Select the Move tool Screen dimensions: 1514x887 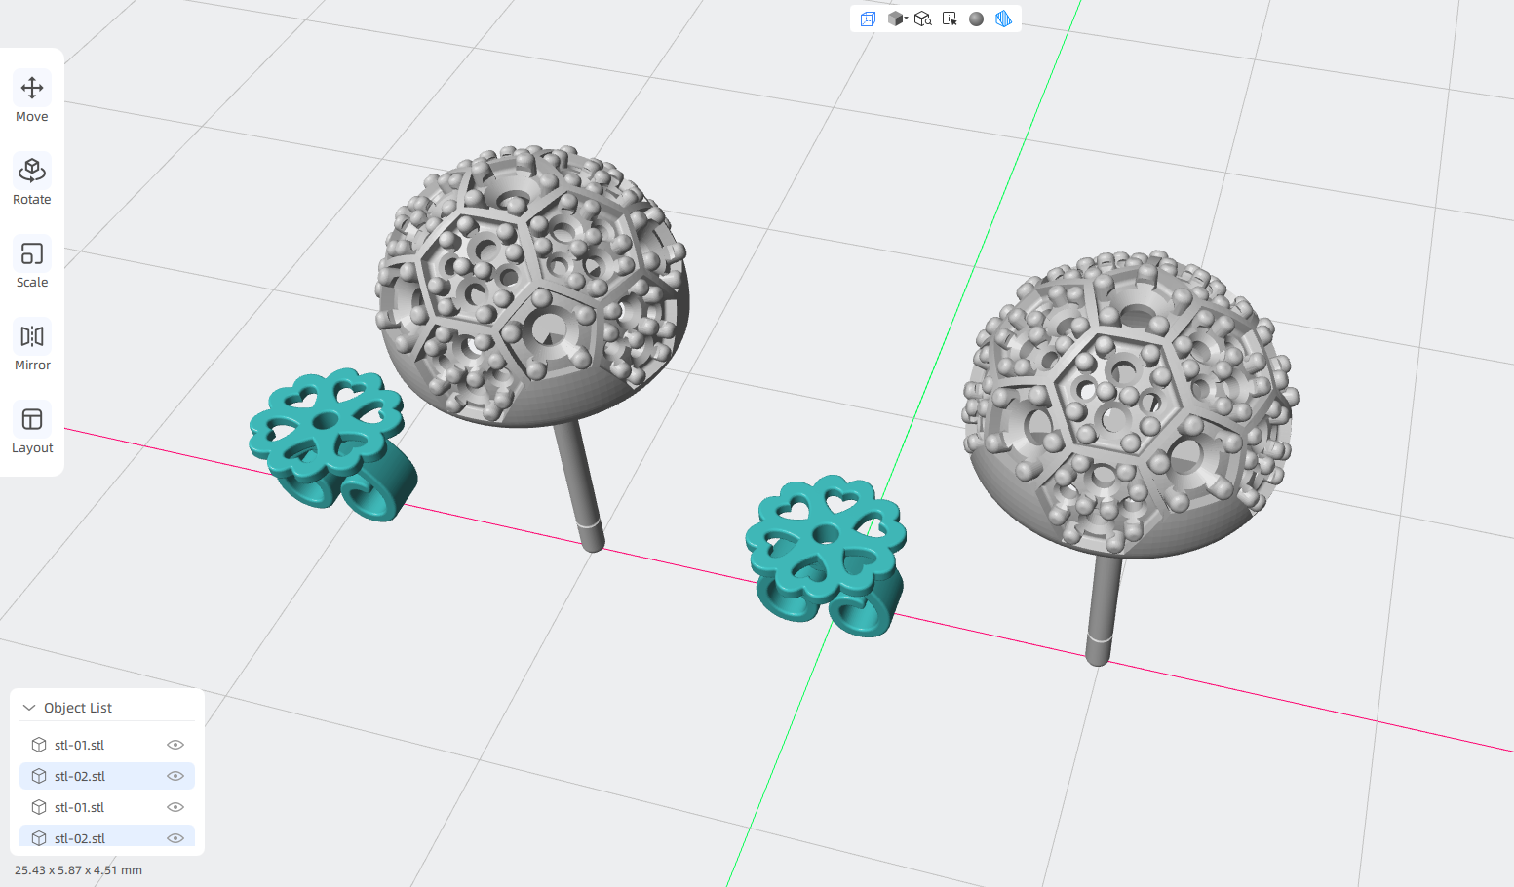tap(32, 98)
